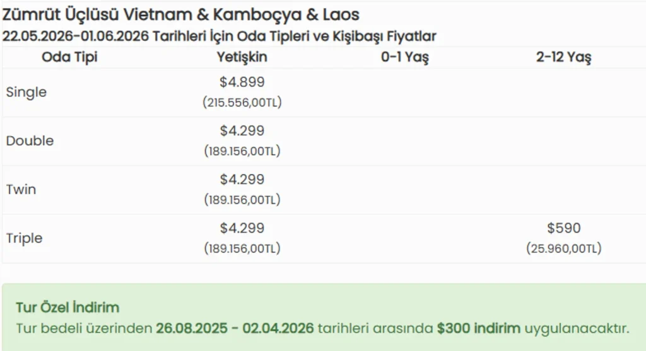Click the $590 child price for Triple
Image resolution: width=646 pixels, height=351 pixels.
coord(564,228)
